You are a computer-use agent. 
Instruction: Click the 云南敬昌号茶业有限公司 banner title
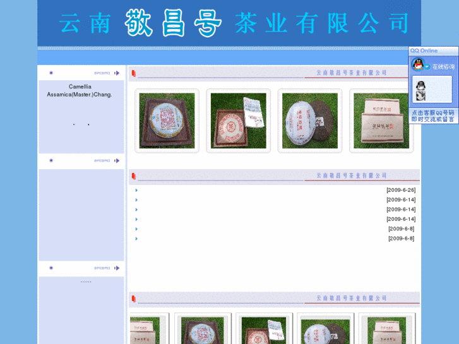point(234,23)
